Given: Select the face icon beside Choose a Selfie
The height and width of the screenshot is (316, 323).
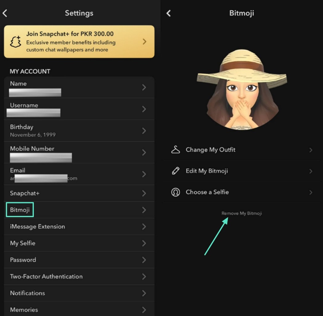Looking at the screenshot, I should click(x=175, y=192).
